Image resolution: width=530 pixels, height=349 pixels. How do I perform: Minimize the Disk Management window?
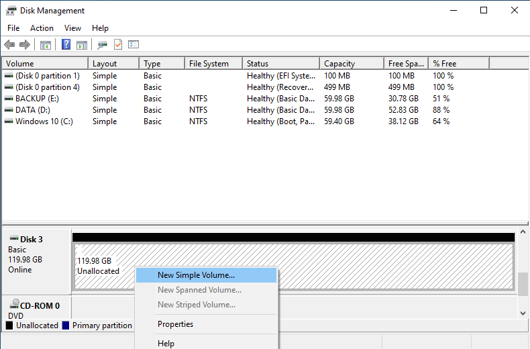[x=454, y=10]
